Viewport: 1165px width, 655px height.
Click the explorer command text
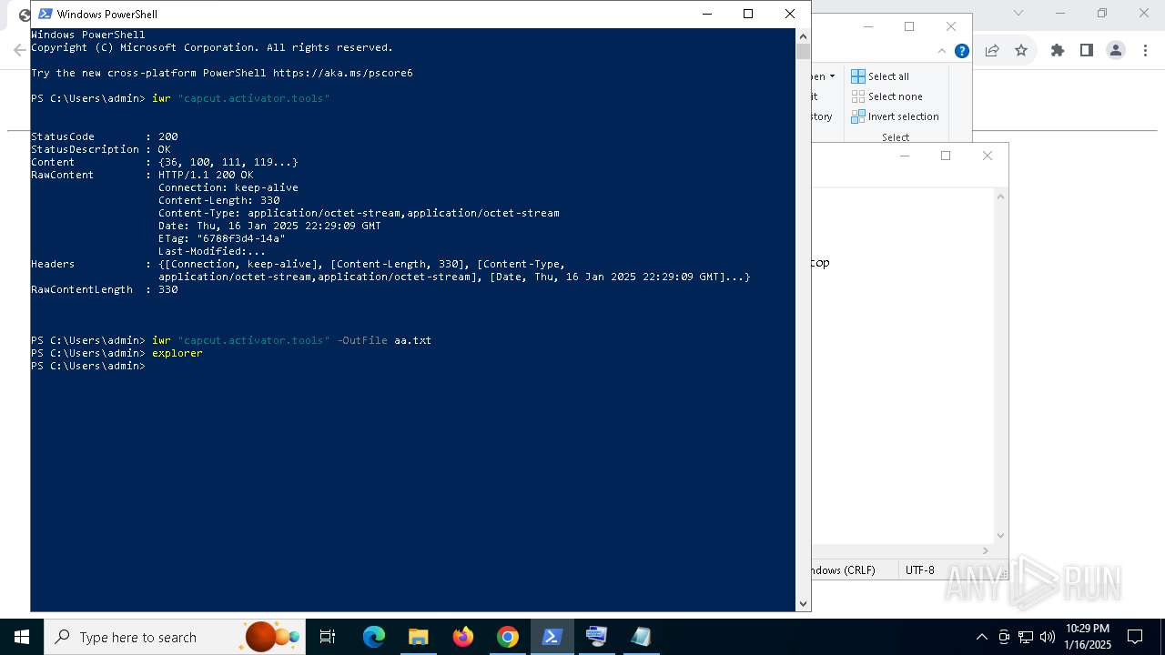point(177,353)
